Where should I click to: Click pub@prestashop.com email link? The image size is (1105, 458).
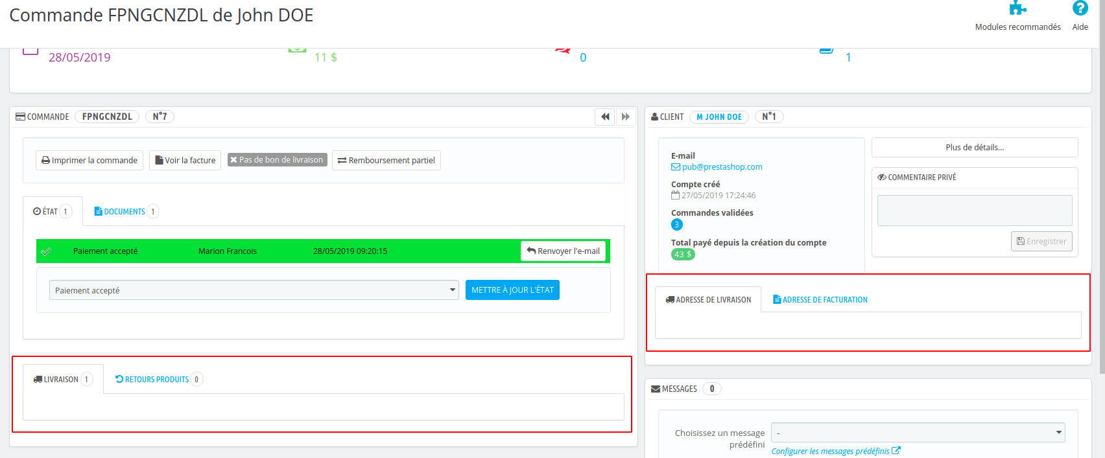(x=722, y=166)
